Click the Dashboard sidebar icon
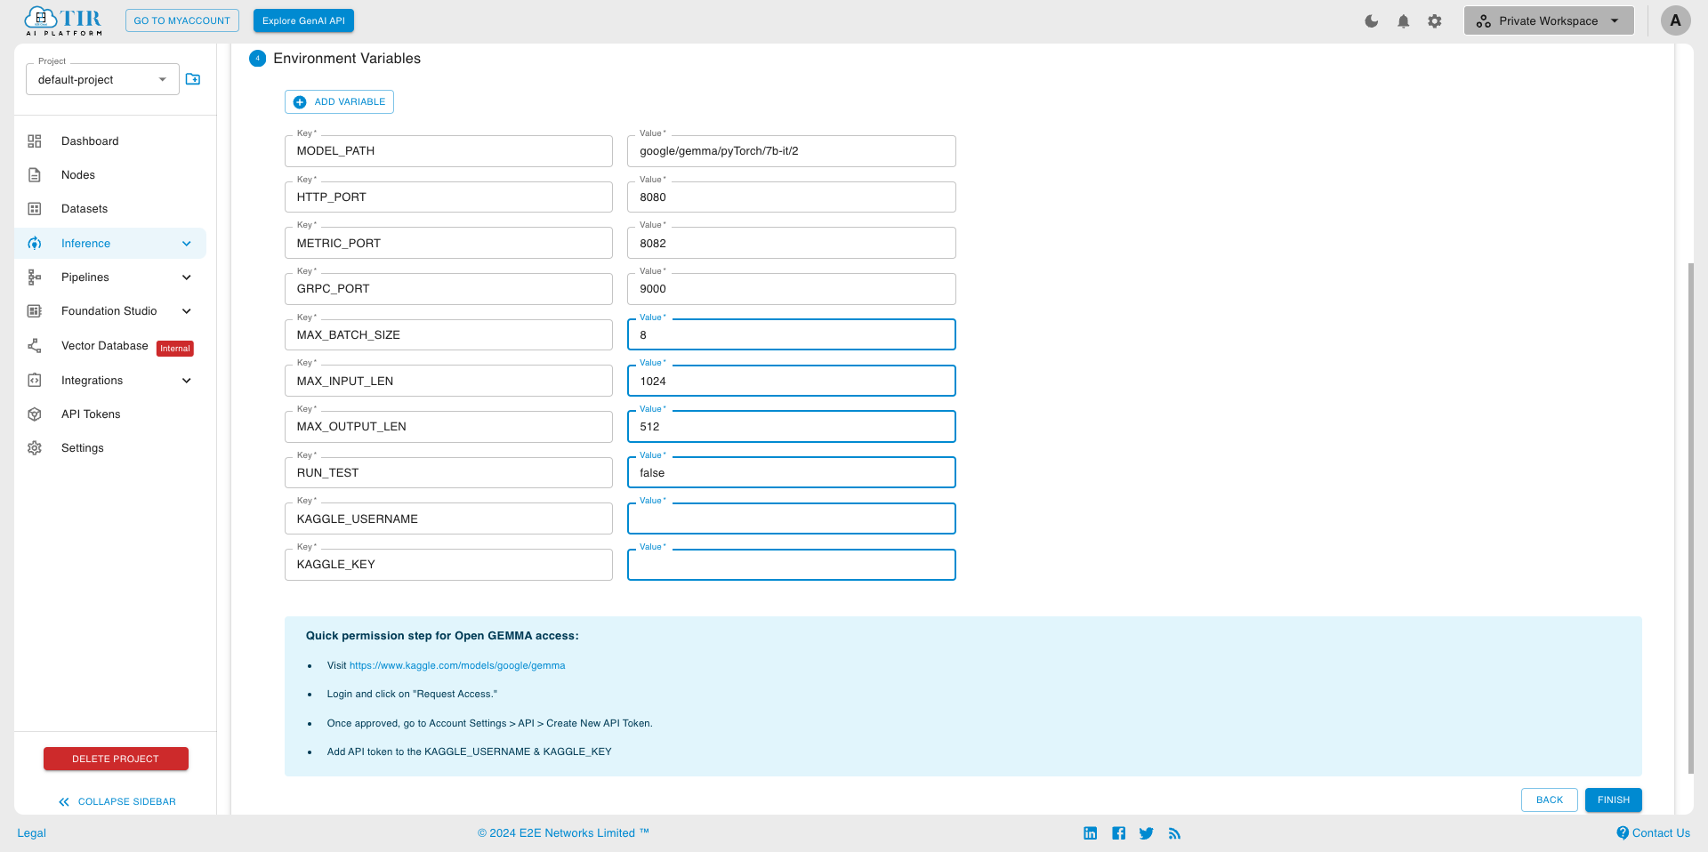Image resolution: width=1708 pixels, height=852 pixels. pyautogui.click(x=35, y=141)
